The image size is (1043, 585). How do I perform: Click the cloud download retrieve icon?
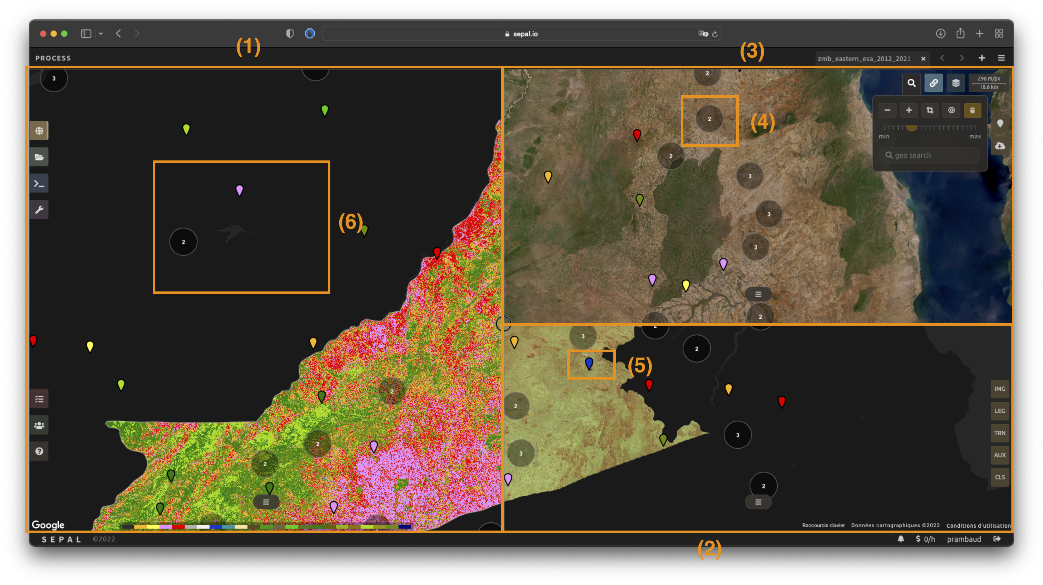coord(1000,146)
